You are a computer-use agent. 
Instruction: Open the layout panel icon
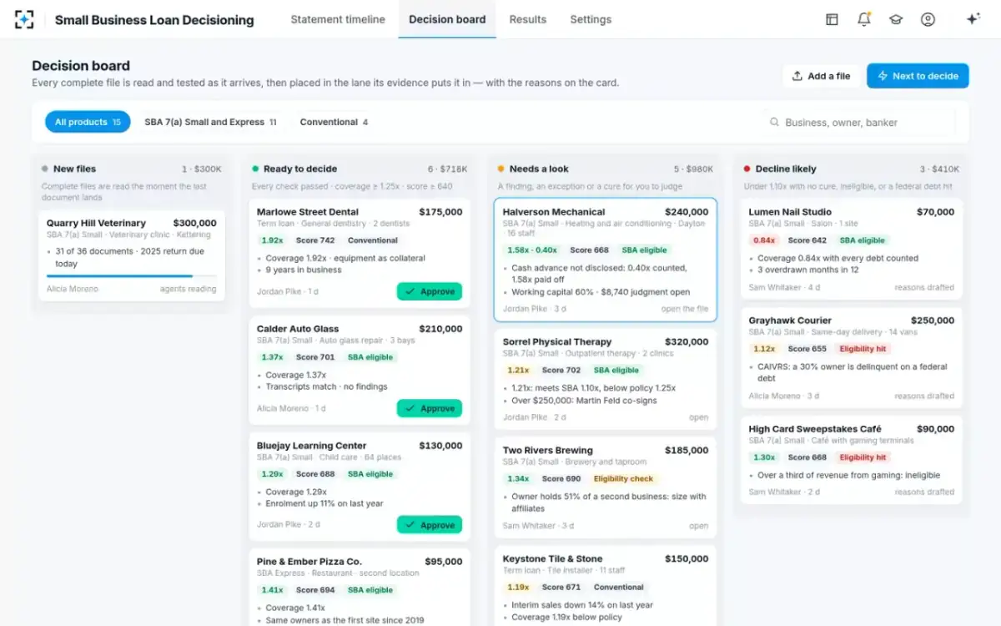click(832, 19)
